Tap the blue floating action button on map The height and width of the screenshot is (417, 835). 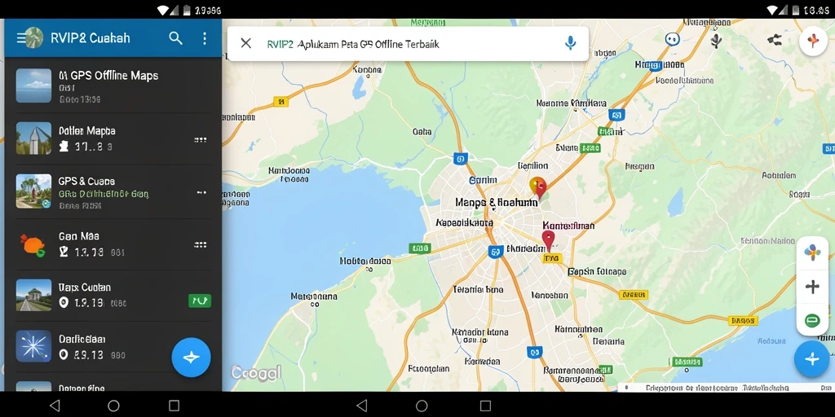(812, 359)
